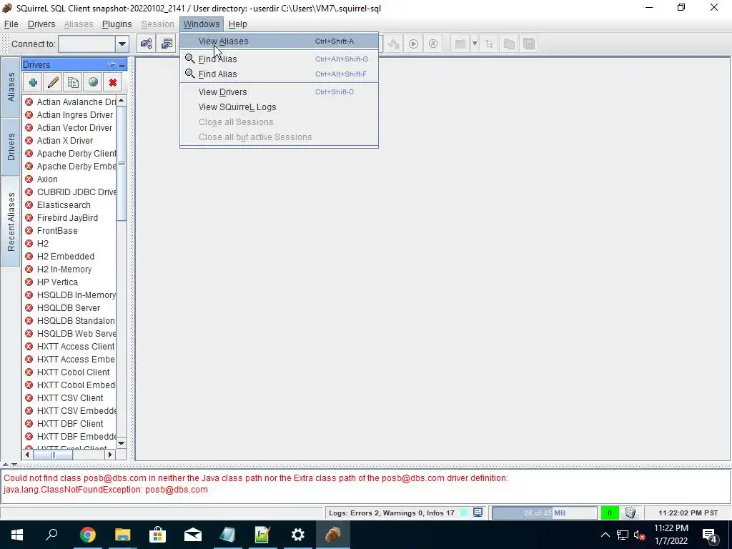This screenshot has width=732, height=549.
Task: Click the copy driver icon
Action: coord(73,83)
